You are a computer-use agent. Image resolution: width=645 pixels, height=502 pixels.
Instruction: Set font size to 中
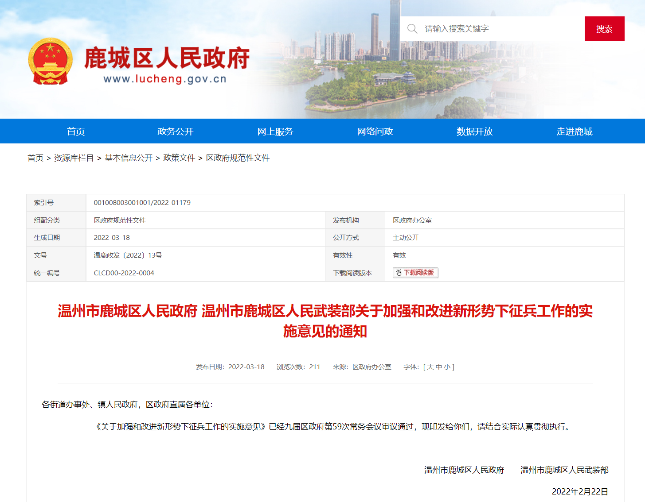point(439,367)
